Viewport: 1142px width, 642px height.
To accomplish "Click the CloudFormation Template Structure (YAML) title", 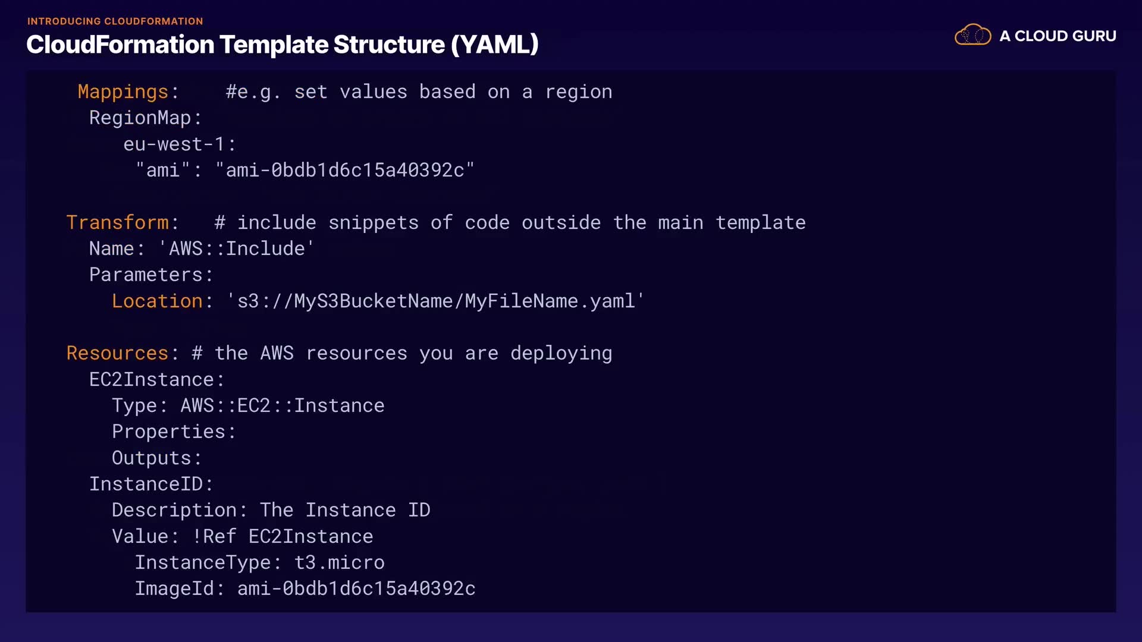I will point(282,45).
